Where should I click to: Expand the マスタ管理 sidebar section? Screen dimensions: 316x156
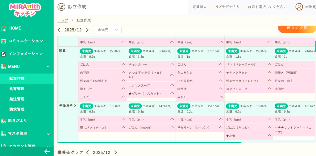point(48,134)
